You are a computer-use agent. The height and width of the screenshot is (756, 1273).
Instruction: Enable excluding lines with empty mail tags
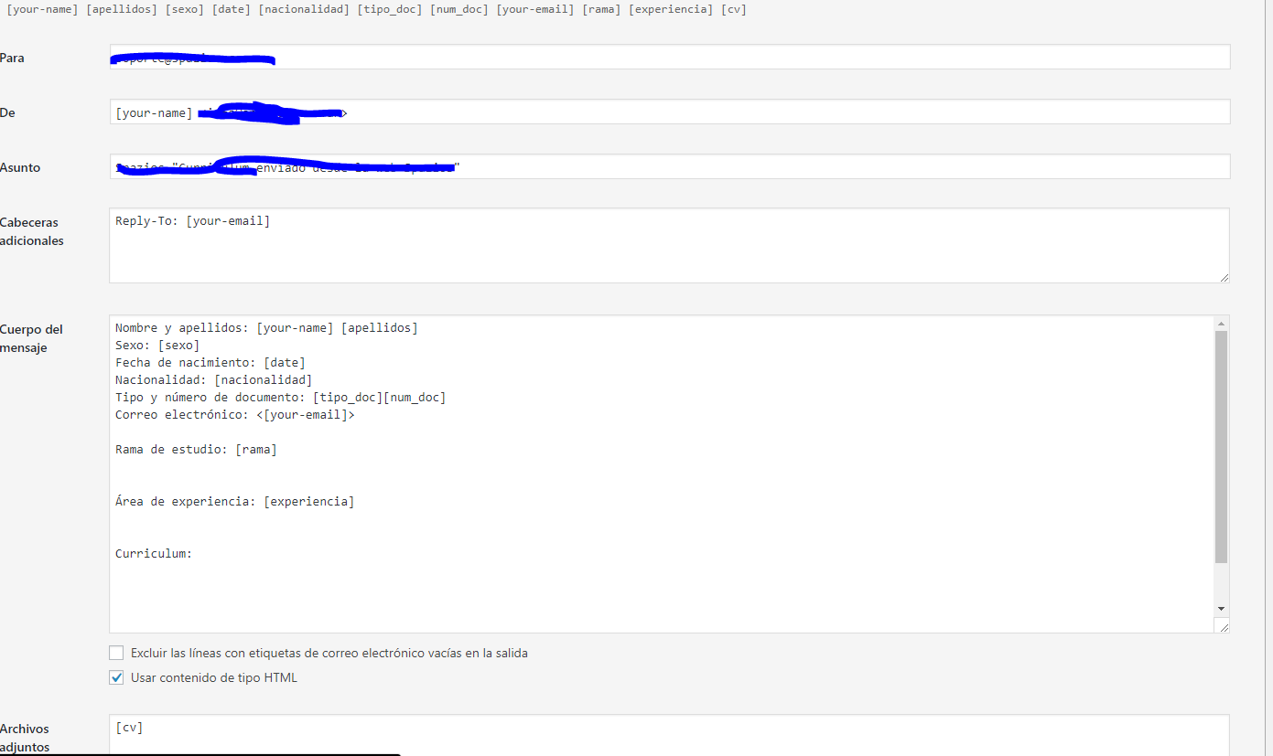[116, 653]
